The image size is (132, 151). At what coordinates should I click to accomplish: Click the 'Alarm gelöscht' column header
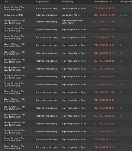(126, 2)
